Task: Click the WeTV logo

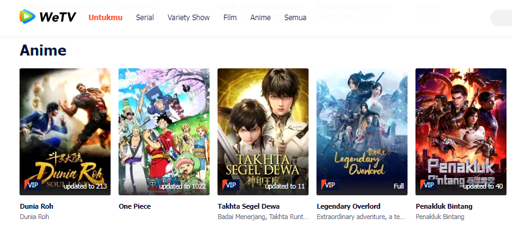Action: click(x=48, y=16)
